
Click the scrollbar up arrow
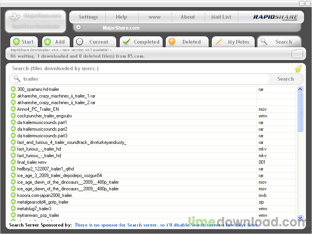300,89
